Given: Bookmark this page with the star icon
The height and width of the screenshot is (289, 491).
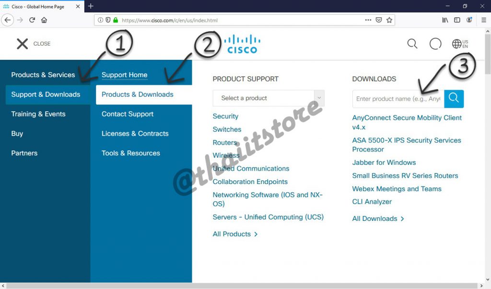Looking at the screenshot, I should (x=389, y=20).
